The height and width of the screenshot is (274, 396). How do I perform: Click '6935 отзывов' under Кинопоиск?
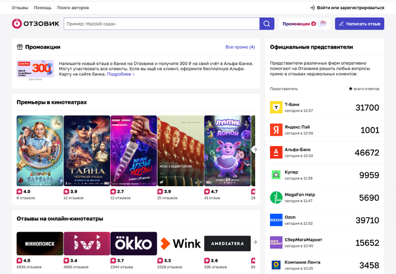(29, 267)
